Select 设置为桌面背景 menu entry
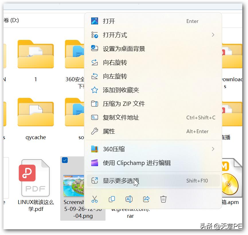The height and width of the screenshot is (235, 248). point(153,48)
